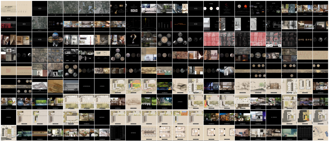The image size is (329, 141).
Task: Open the beige title slide in top-left corner
Action: tap(8, 8)
